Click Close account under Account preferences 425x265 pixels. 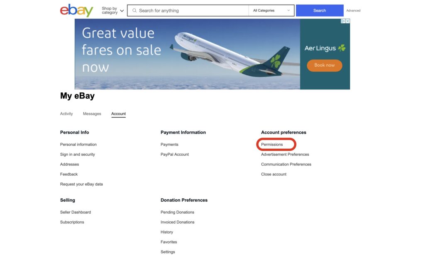pyautogui.click(x=274, y=174)
